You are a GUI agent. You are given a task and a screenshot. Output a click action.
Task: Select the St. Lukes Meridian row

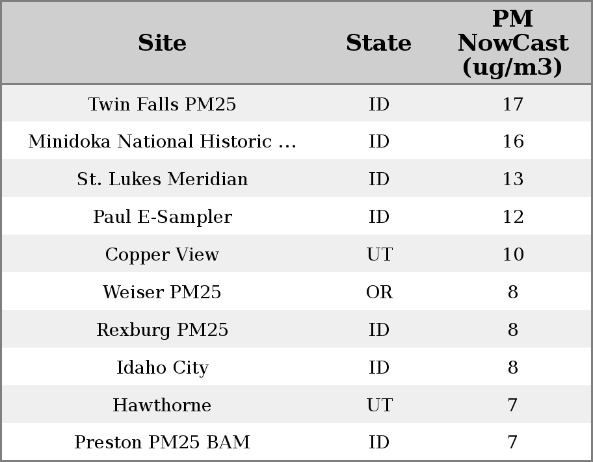pos(162,179)
